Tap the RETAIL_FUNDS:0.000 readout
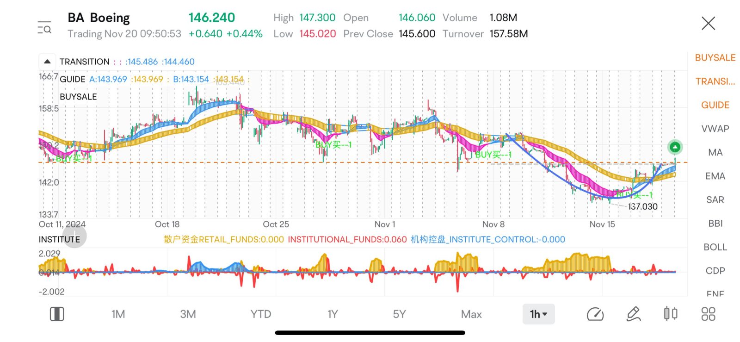The width and height of the screenshot is (740, 342). [224, 239]
